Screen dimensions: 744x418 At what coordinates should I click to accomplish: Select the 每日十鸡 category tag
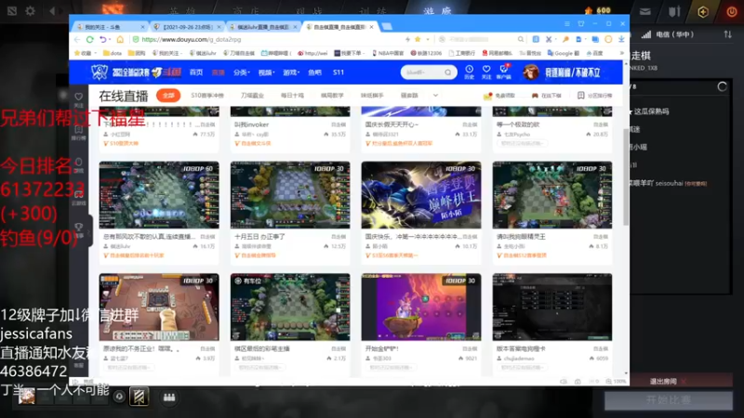(292, 96)
